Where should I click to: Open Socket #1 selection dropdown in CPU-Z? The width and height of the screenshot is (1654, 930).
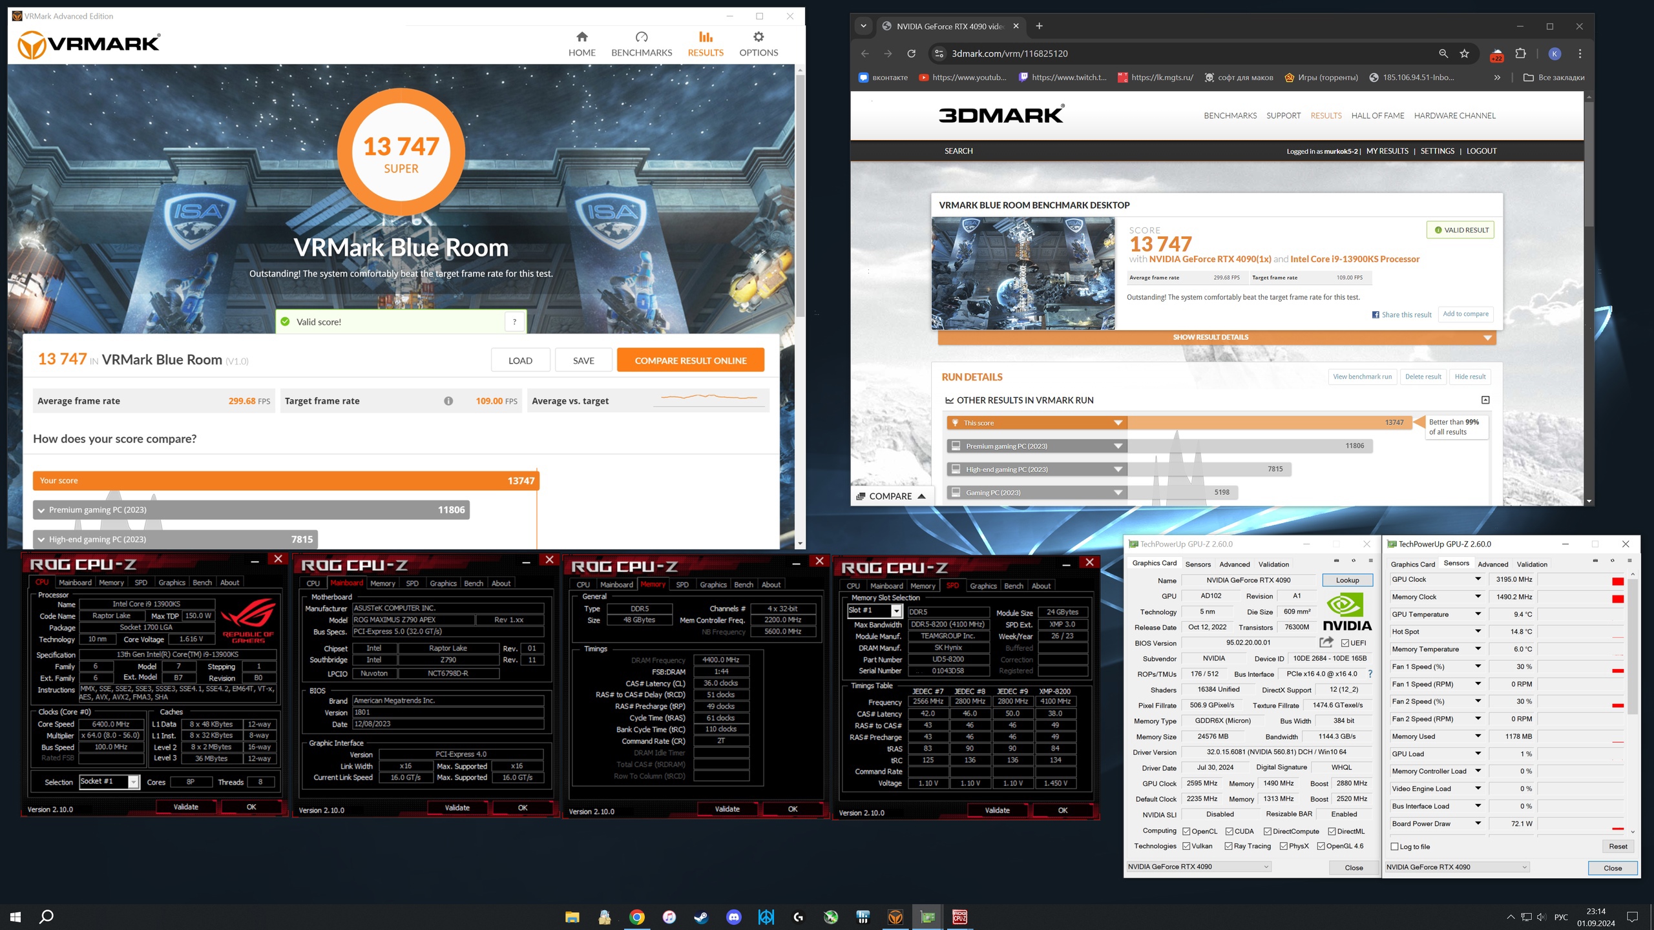[133, 782]
